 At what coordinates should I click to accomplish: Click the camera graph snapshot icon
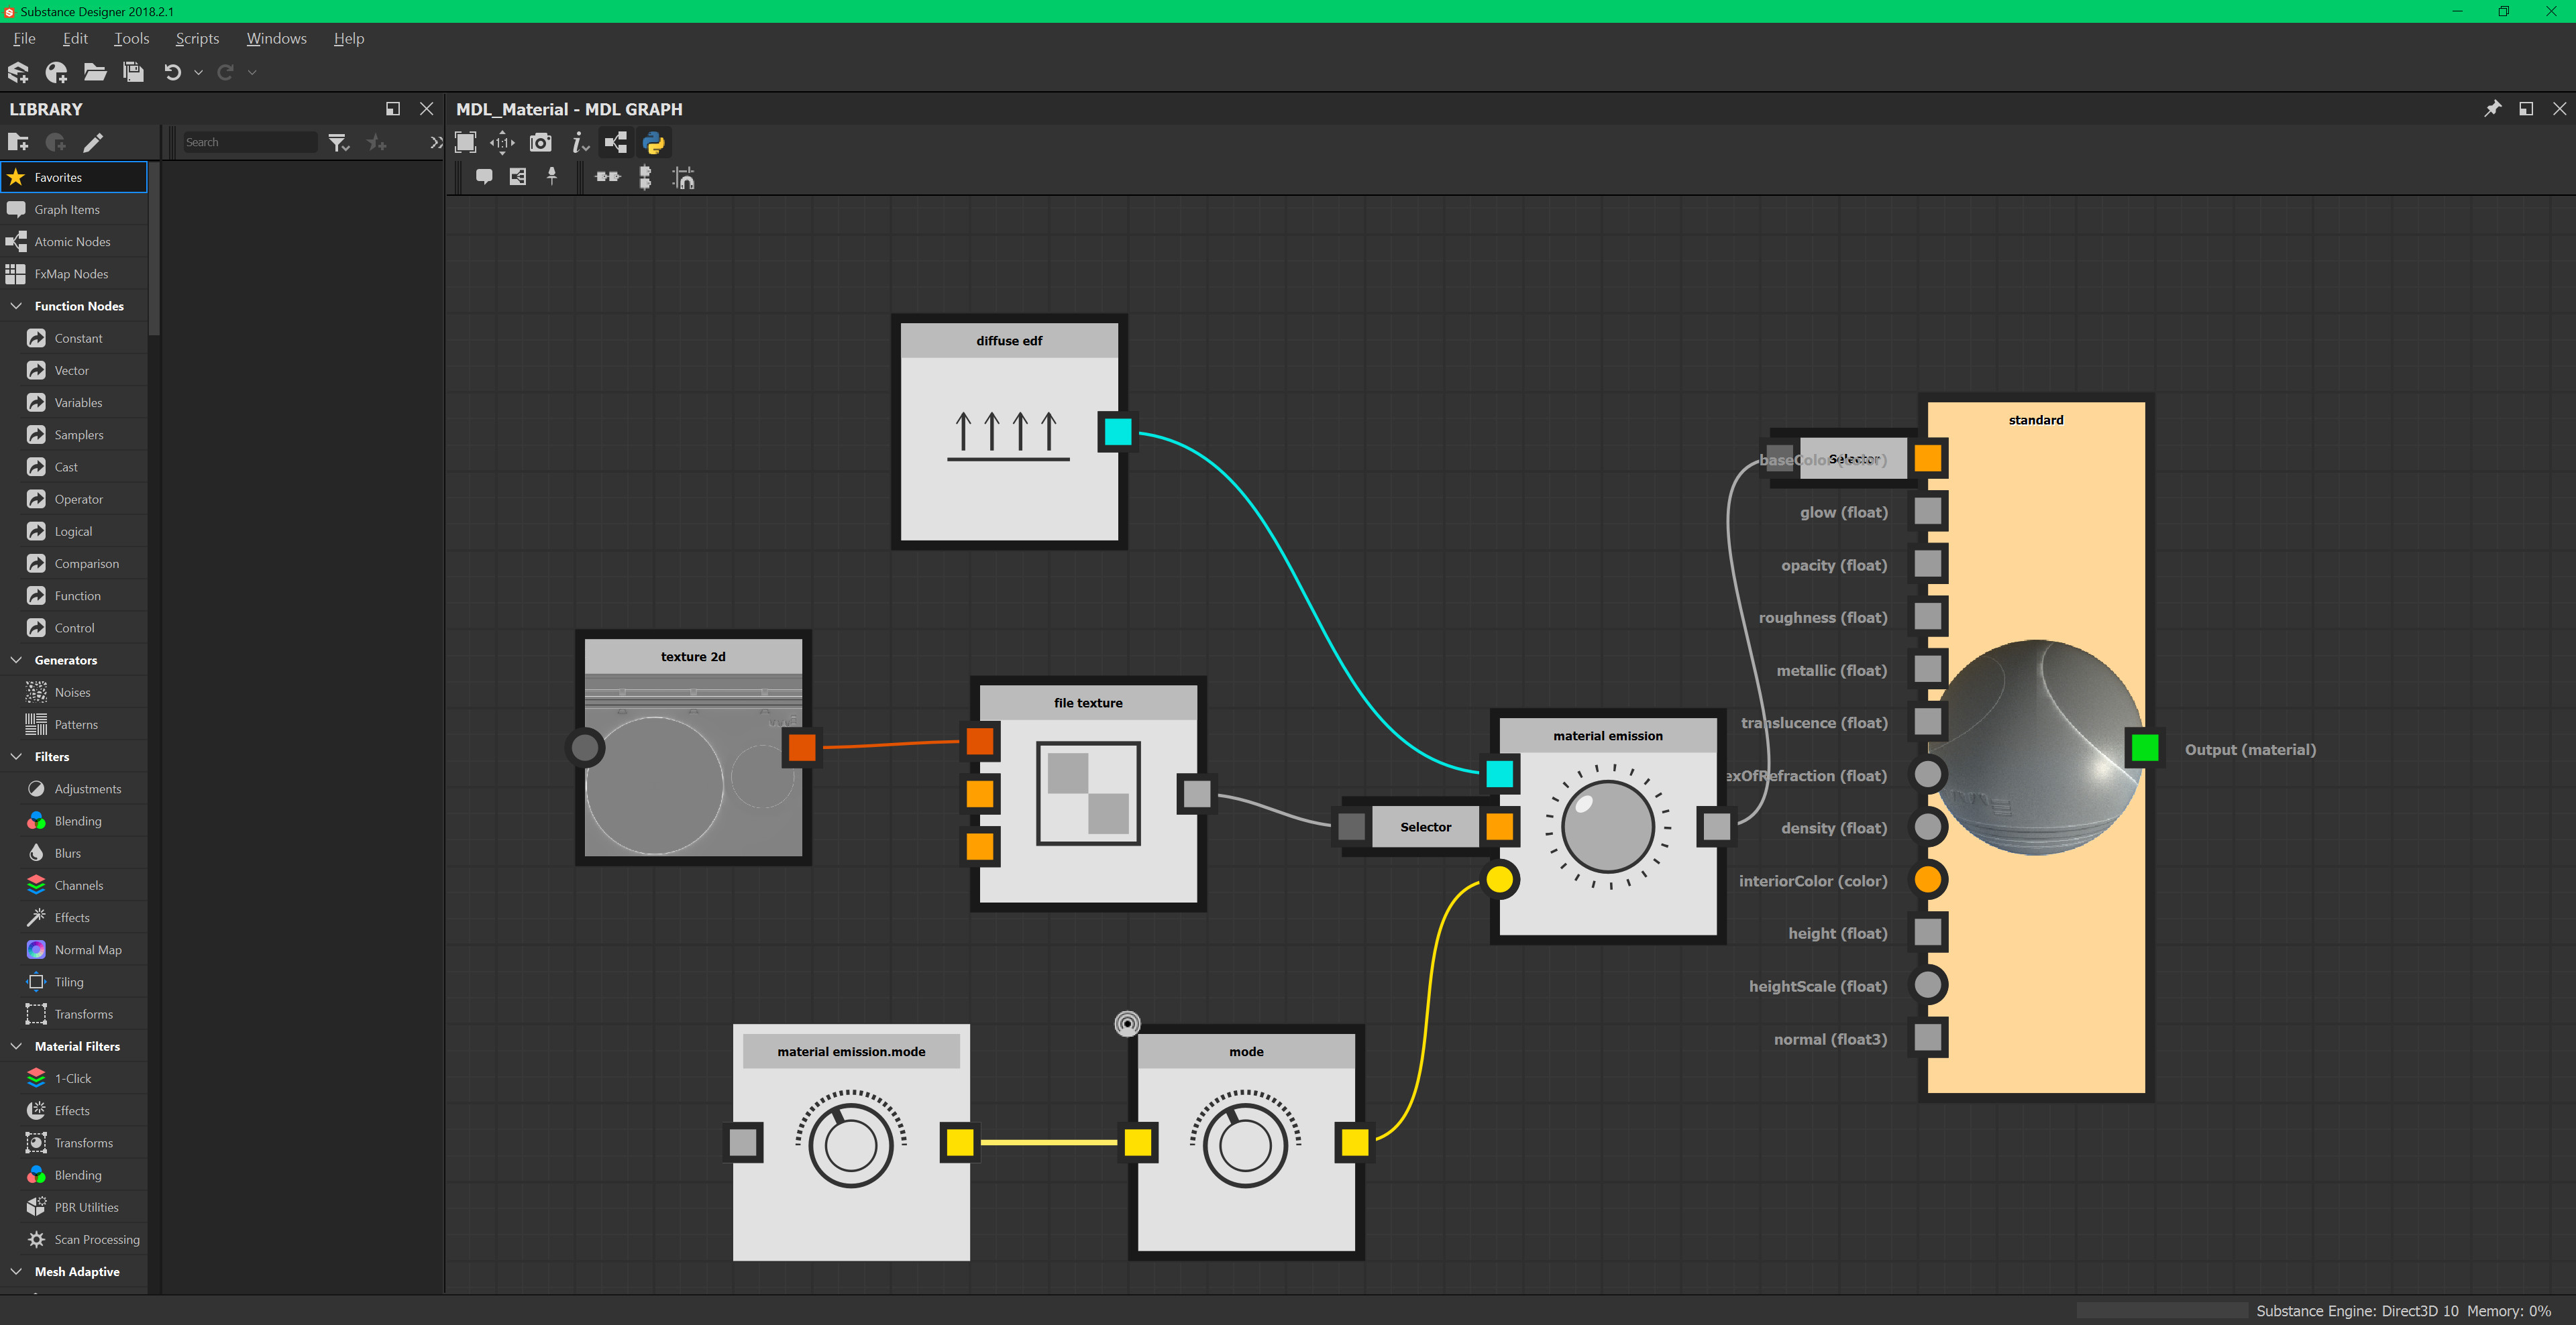click(x=540, y=143)
